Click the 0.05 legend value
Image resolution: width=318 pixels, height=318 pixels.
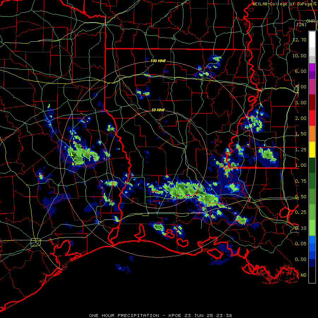[x=301, y=243]
